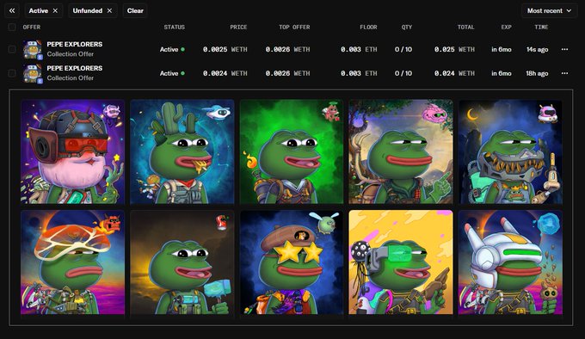Viewport: 585px width, 339px height.
Task: Sort by the TOP OFFER column header
Action: [294, 28]
